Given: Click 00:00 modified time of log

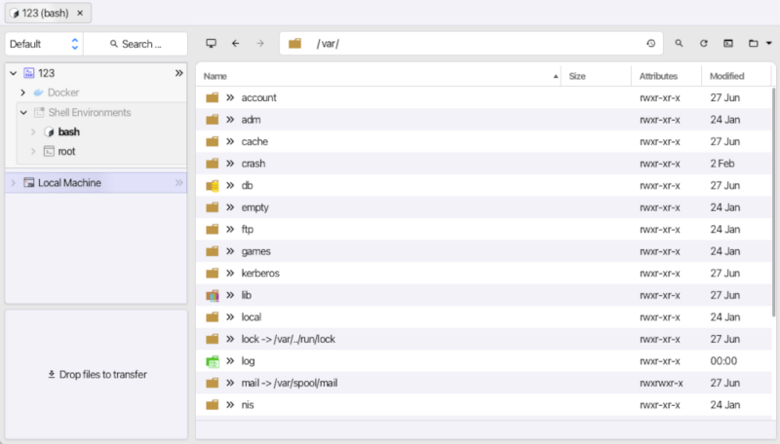Looking at the screenshot, I should [723, 361].
